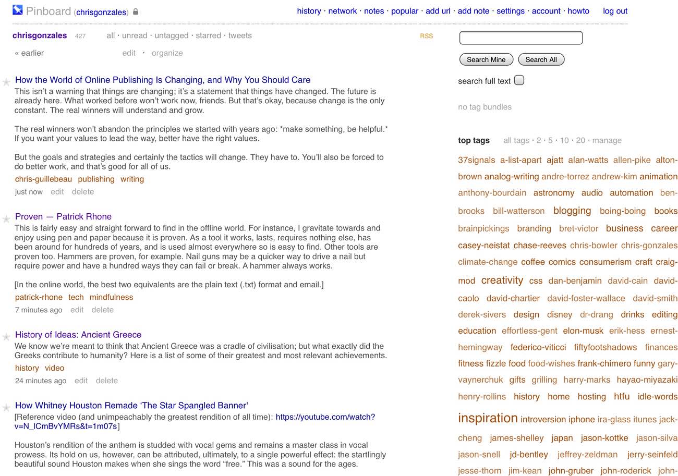Choose add note in top menu
Viewport: 678px width, 476px height.
tap(474, 11)
